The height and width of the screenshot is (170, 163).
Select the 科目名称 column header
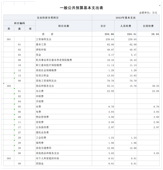tap(64, 26)
